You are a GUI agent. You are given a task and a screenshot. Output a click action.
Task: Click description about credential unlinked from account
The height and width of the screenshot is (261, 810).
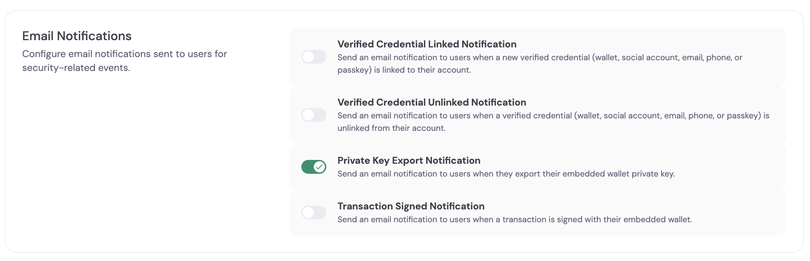point(553,116)
